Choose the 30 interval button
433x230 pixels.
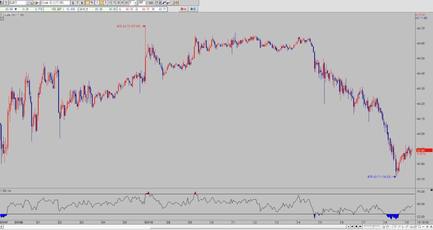click(118, 3)
